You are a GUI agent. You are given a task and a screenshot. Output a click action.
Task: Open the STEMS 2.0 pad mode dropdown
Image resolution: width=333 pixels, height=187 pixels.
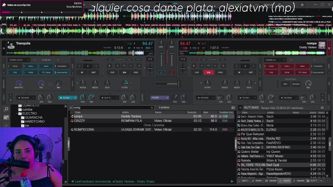point(275,60)
